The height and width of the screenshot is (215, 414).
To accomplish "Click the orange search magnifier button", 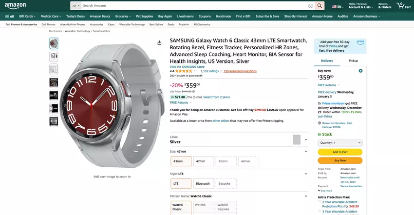I will click(x=320, y=6).
